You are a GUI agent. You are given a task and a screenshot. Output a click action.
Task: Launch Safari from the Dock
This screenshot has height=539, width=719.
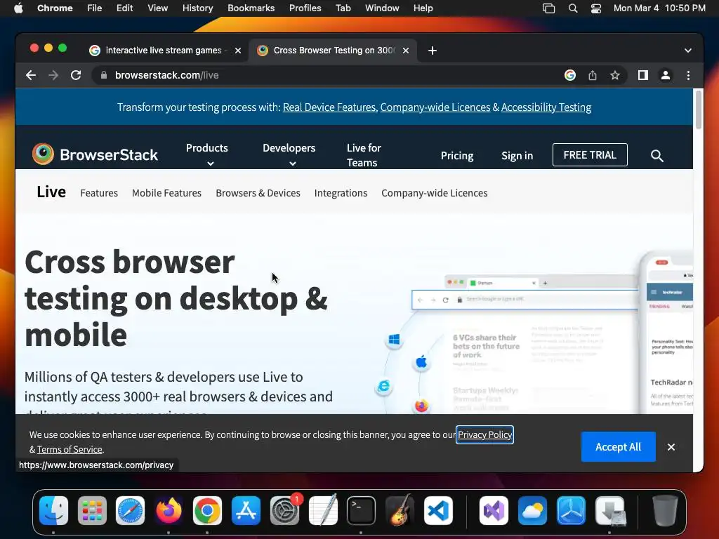[x=130, y=511]
